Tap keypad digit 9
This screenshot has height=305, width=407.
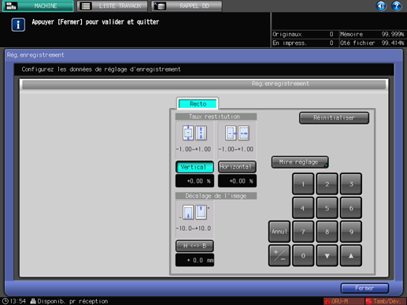click(x=351, y=232)
